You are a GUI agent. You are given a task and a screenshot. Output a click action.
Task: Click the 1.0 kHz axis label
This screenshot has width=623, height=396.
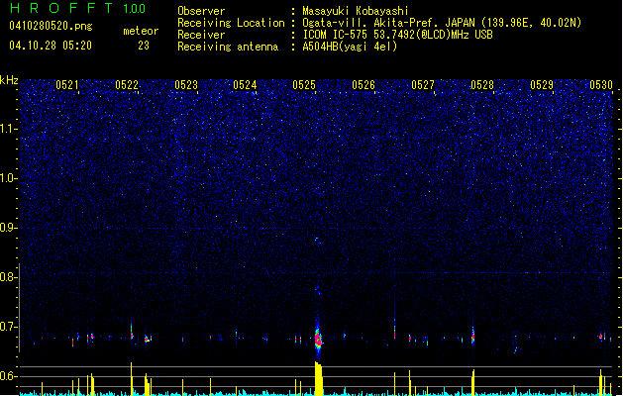tap(8, 178)
